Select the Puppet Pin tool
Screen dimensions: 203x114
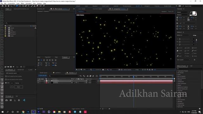[44, 6]
